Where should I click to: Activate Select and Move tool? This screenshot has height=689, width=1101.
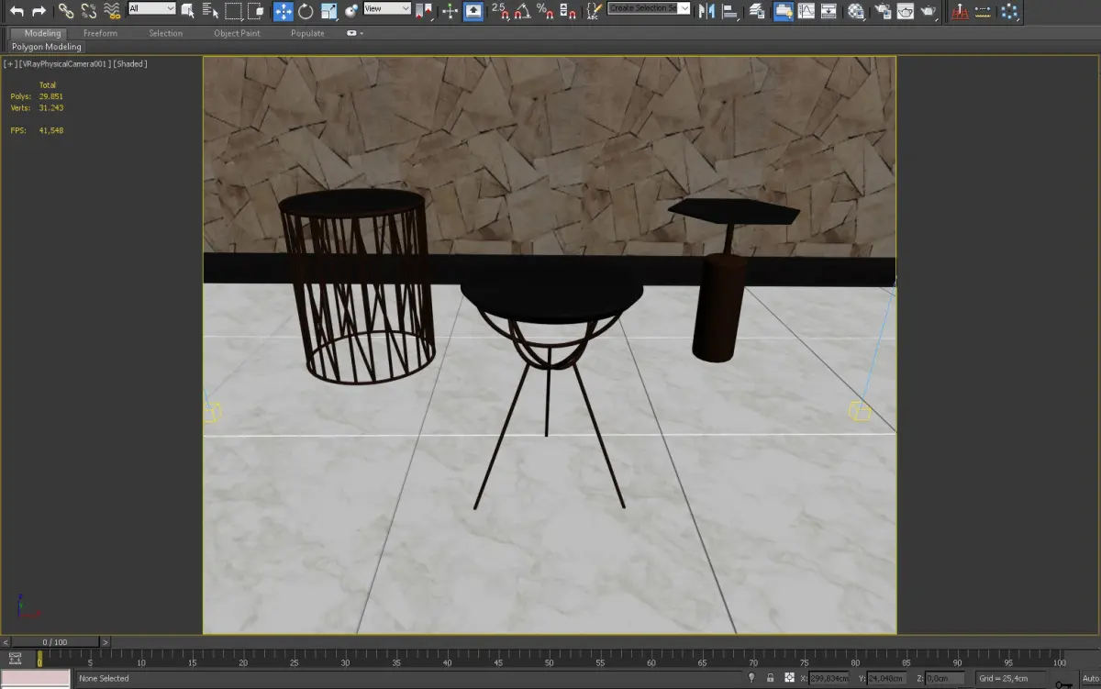click(x=283, y=11)
